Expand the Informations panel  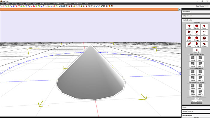coord(196,12)
